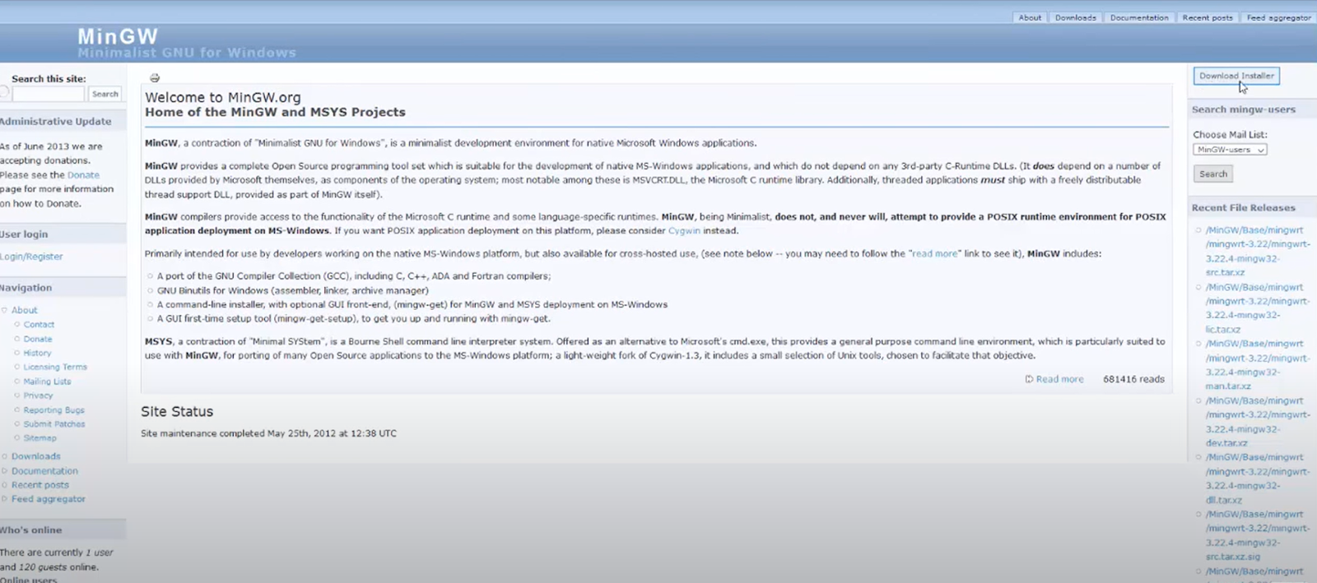This screenshot has height=583, width=1317.
Task: Click the Site maintenance completed status line
Action: point(268,433)
